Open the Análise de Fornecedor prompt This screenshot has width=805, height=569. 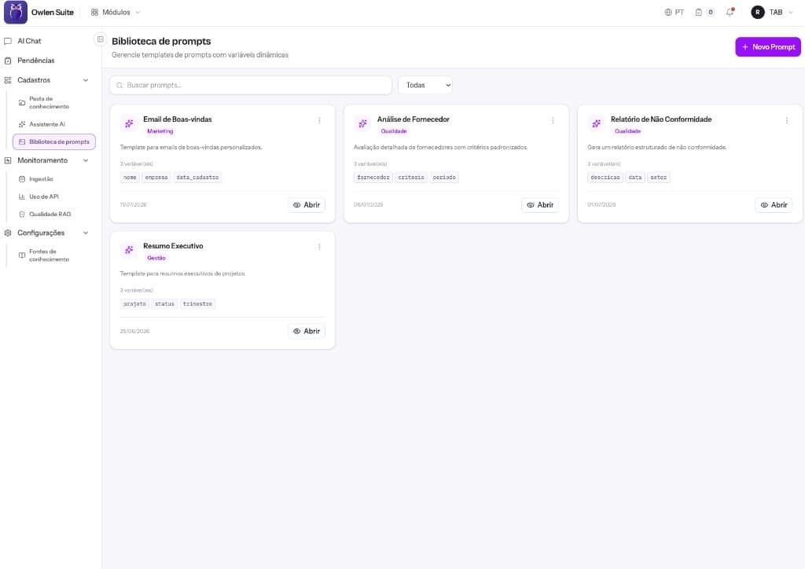click(x=540, y=204)
